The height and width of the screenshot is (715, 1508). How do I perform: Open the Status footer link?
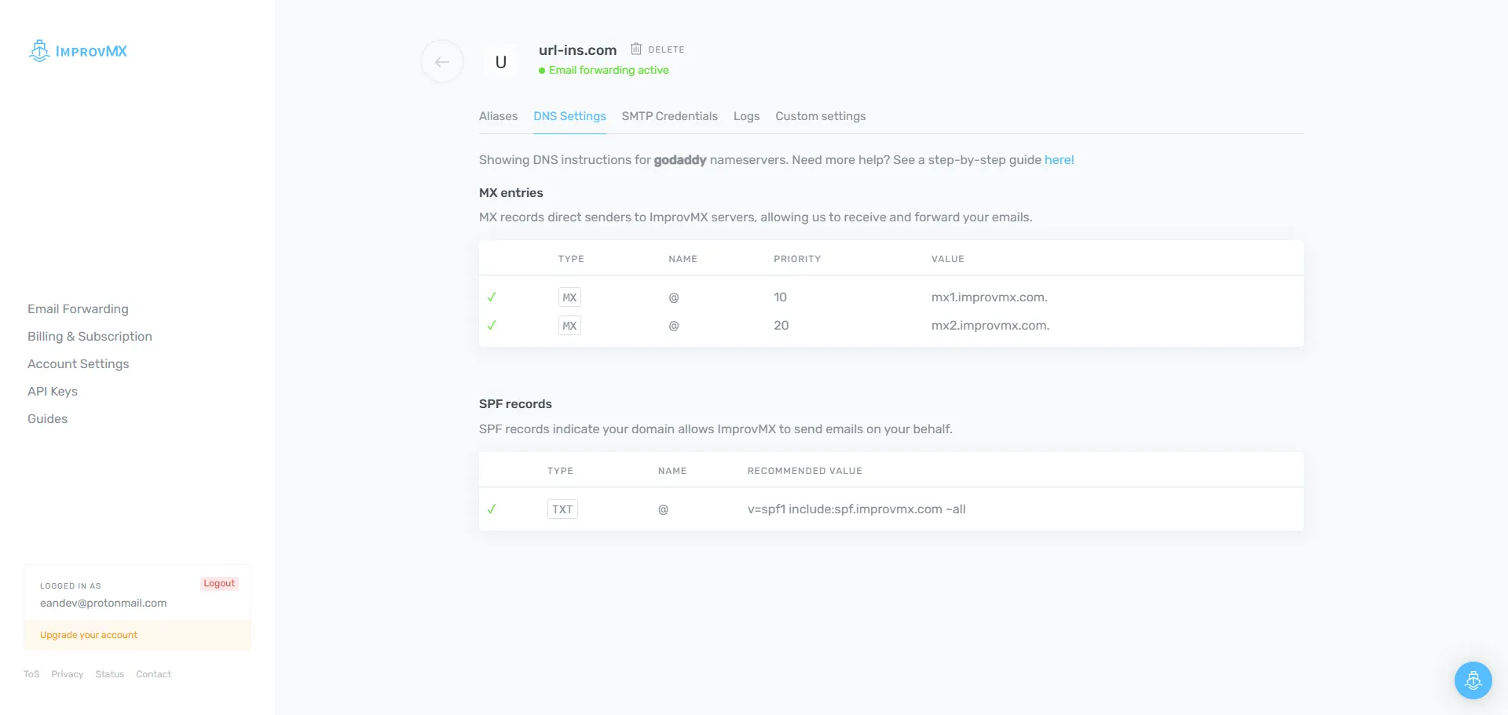pyautogui.click(x=109, y=674)
